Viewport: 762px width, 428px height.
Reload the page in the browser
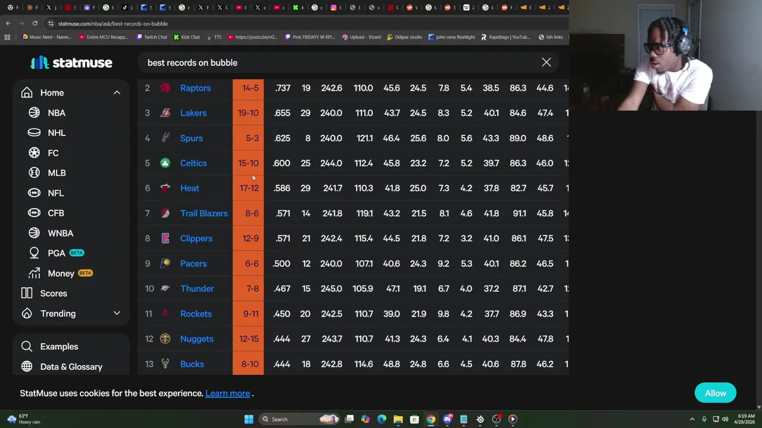tap(35, 24)
